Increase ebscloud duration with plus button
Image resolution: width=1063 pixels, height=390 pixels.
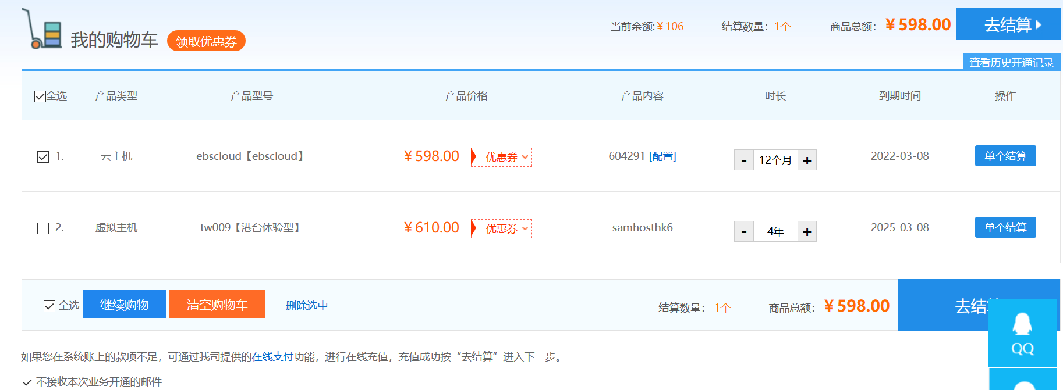point(807,160)
